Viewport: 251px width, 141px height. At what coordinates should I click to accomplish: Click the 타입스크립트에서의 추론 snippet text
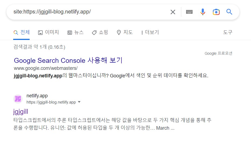[x=112, y=124]
